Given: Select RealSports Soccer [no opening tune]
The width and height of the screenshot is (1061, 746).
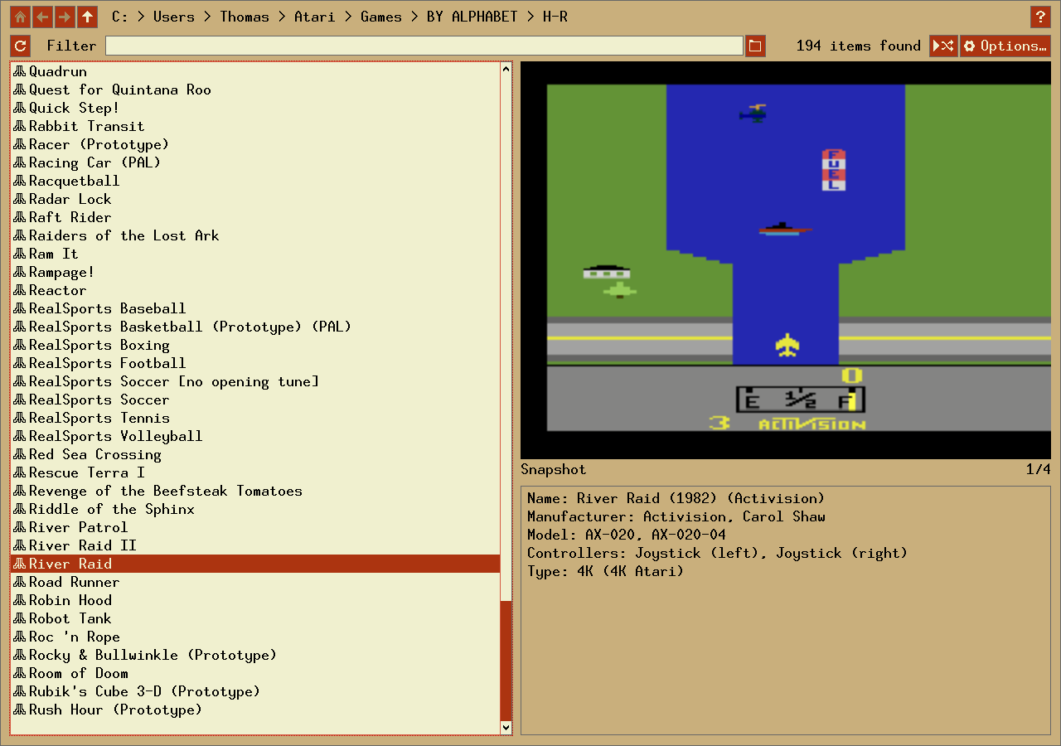Looking at the screenshot, I should (255, 381).
